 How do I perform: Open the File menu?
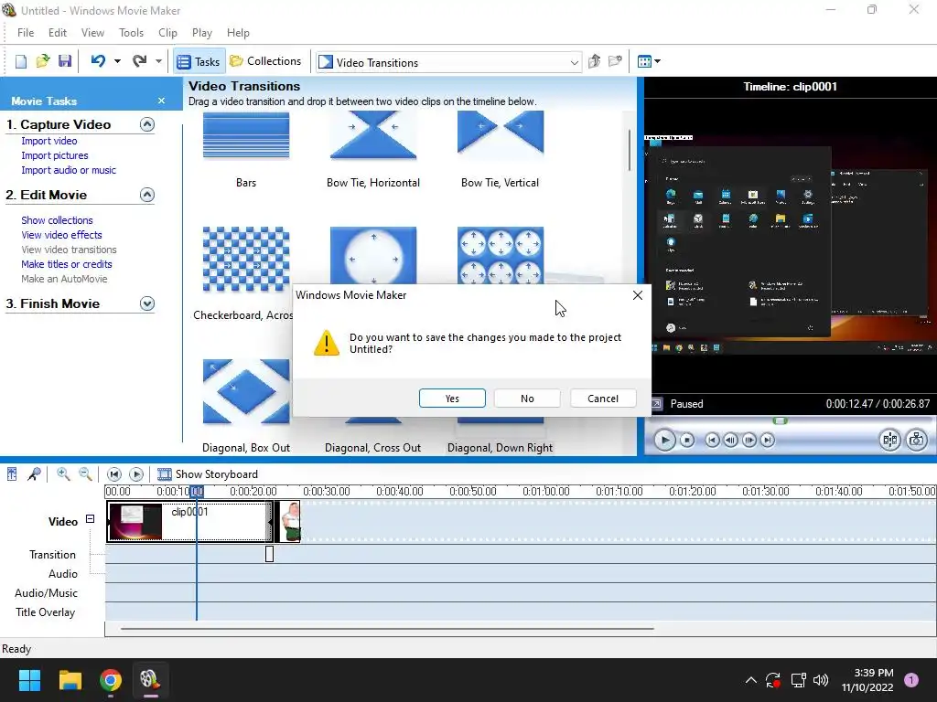[25, 33]
